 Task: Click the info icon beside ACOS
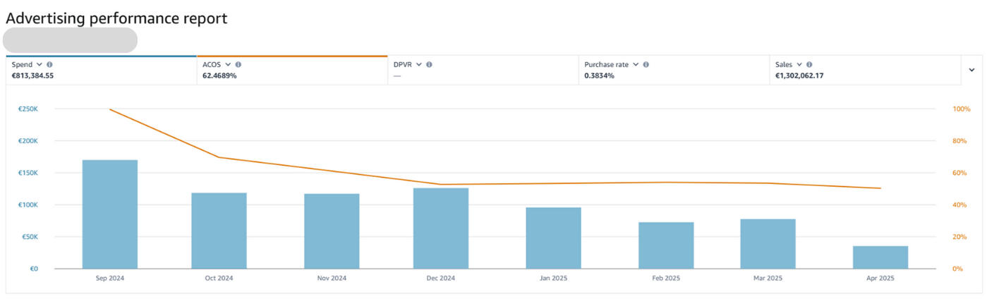[x=238, y=64]
